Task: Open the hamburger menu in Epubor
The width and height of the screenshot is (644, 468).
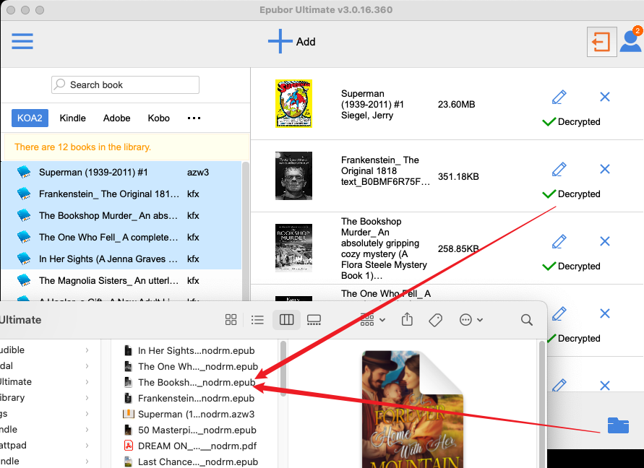Action: [22, 41]
